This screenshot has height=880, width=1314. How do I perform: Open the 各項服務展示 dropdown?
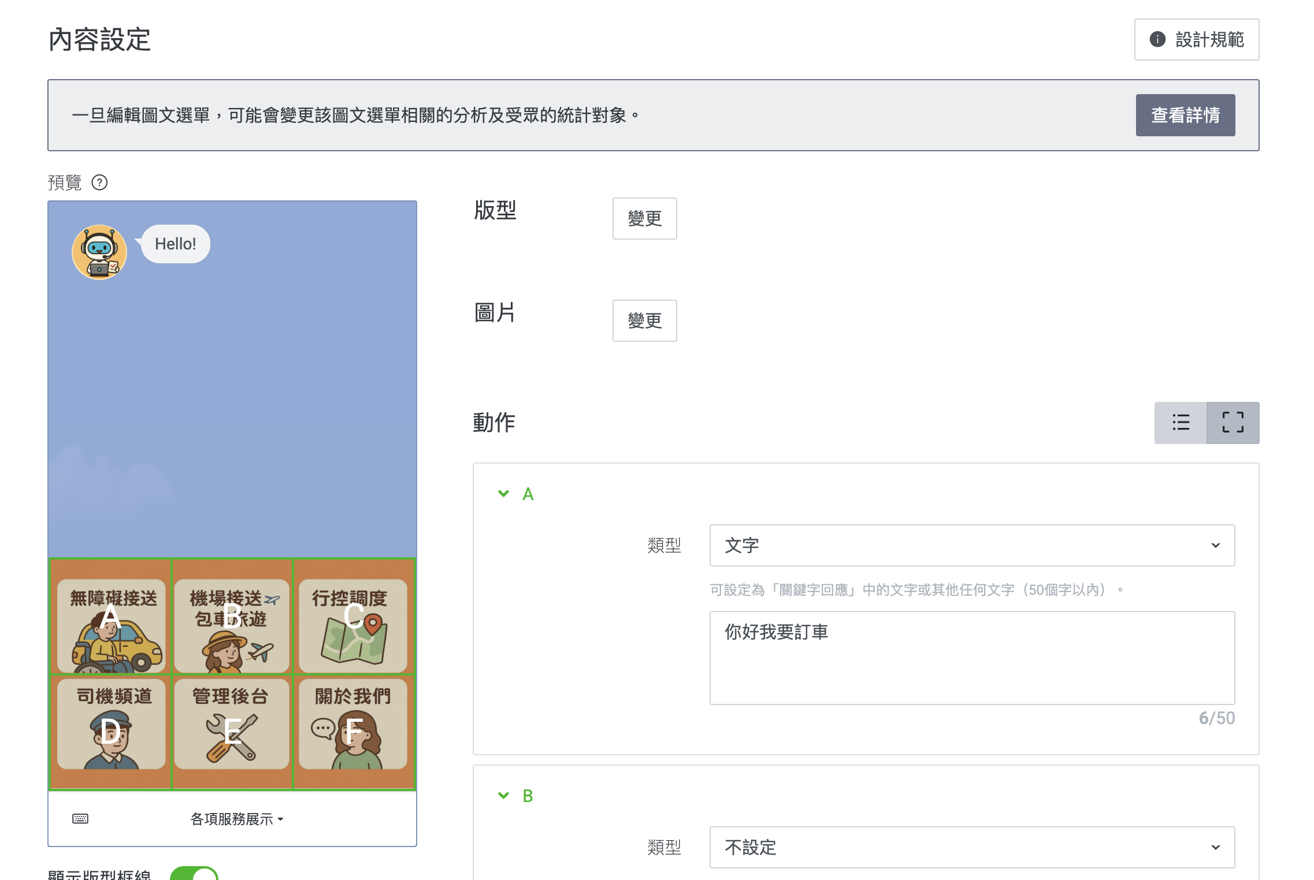point(235,818)
